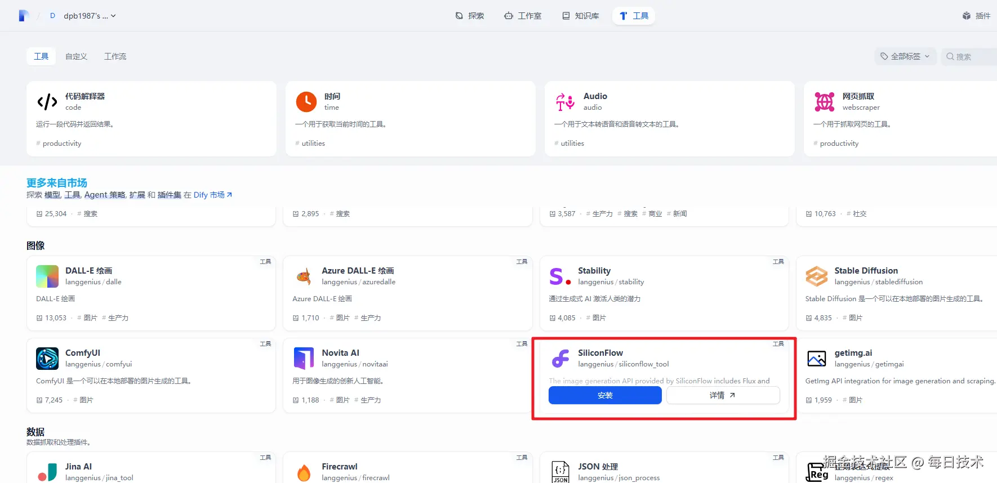Click the ComfyUI logo icon
This screenshot has height=483, width=997.
pos(47,359)
